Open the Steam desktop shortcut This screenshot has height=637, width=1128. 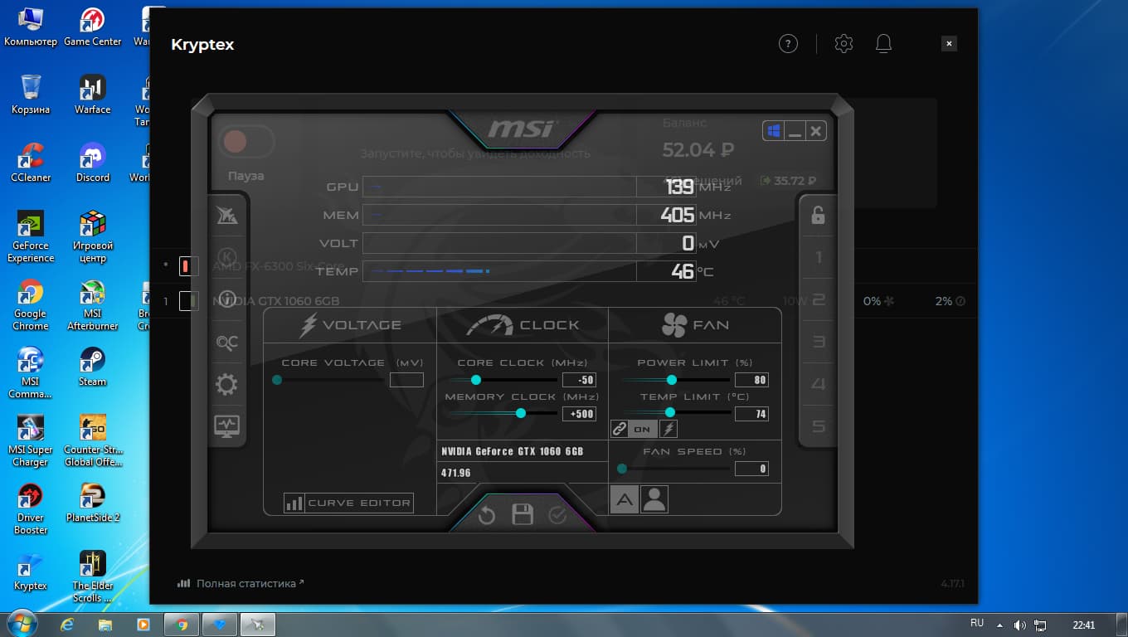[93, 367]
